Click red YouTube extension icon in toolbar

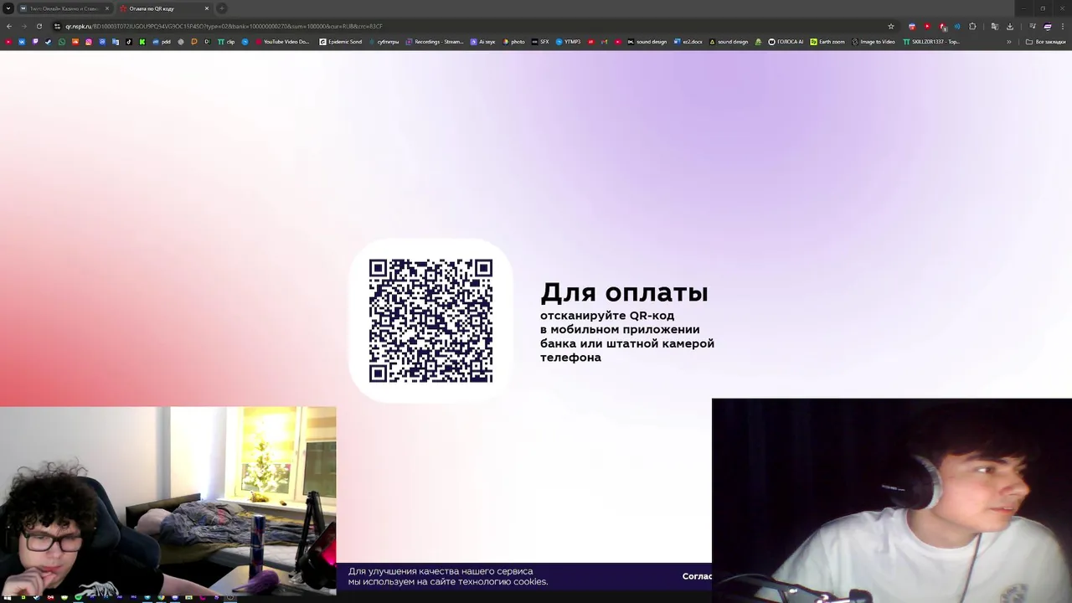(x=927, y=26)
